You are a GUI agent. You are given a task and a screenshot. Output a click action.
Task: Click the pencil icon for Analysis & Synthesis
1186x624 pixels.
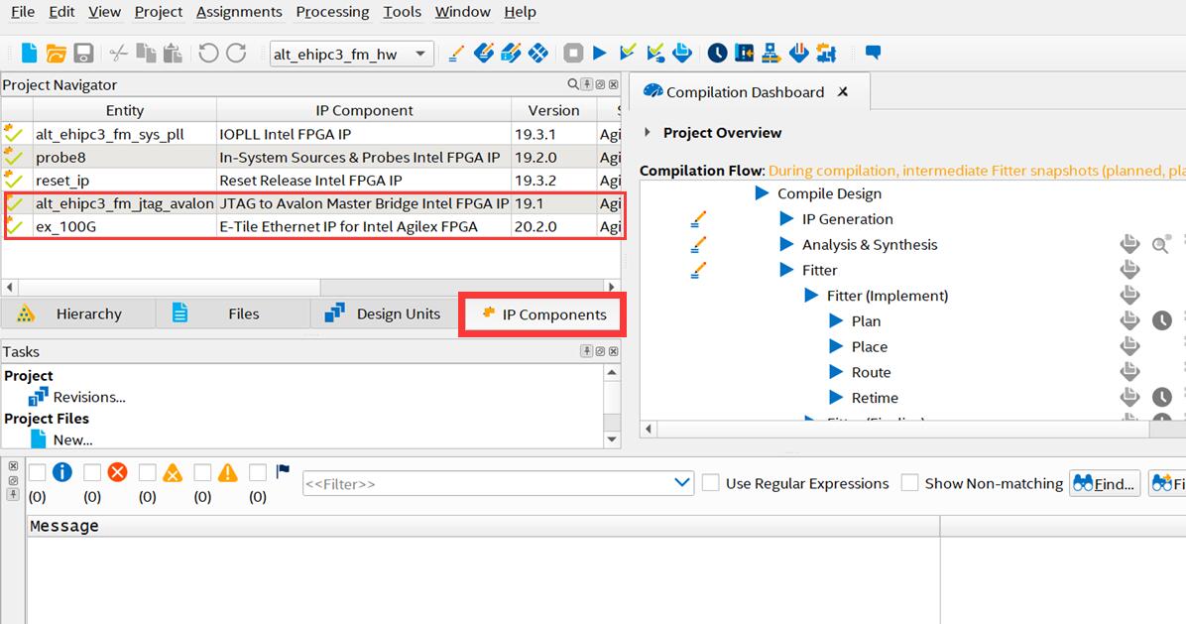[698, 245]
